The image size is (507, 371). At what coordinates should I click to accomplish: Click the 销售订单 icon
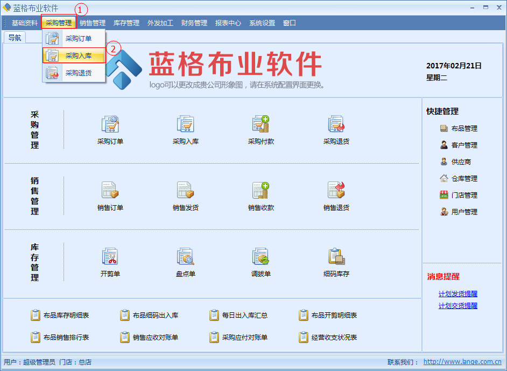[x=110, y=191]
